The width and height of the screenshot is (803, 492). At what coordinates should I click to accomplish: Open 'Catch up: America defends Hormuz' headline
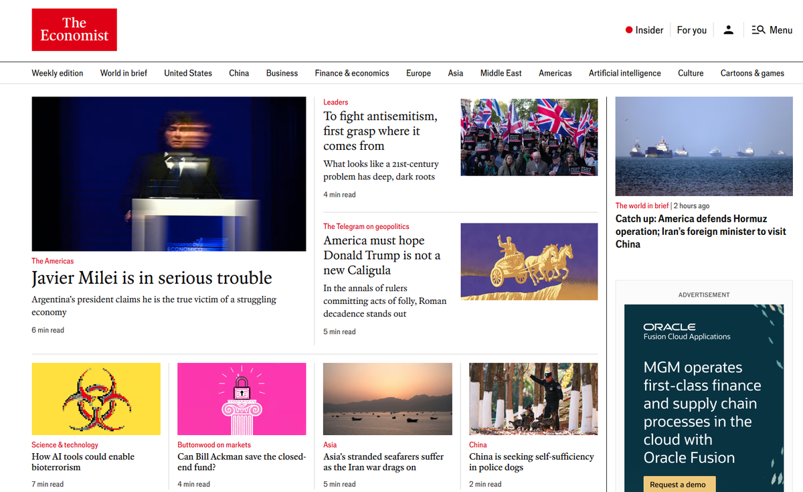click(x=701, y=232)
